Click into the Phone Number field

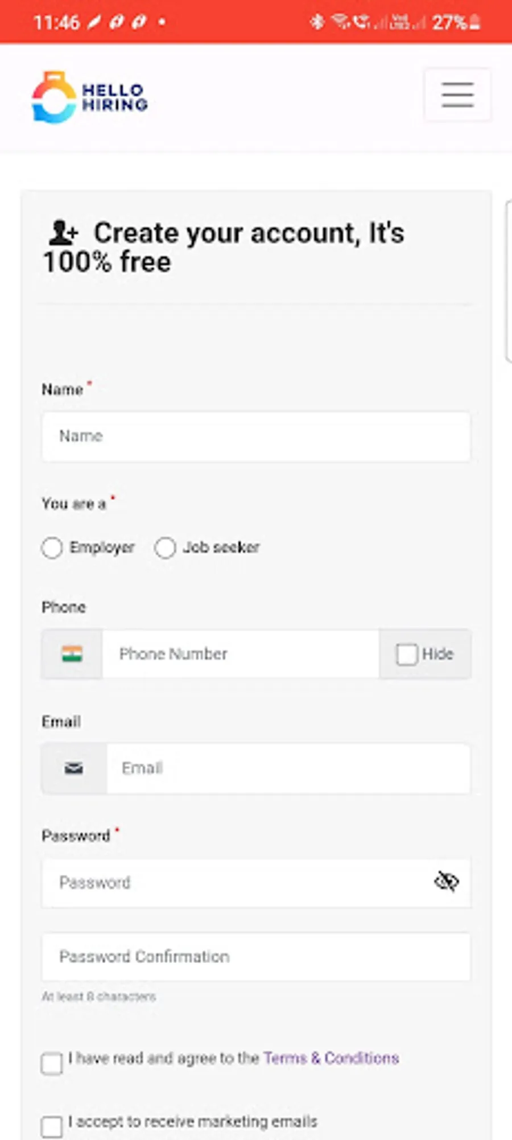(240, 654)
